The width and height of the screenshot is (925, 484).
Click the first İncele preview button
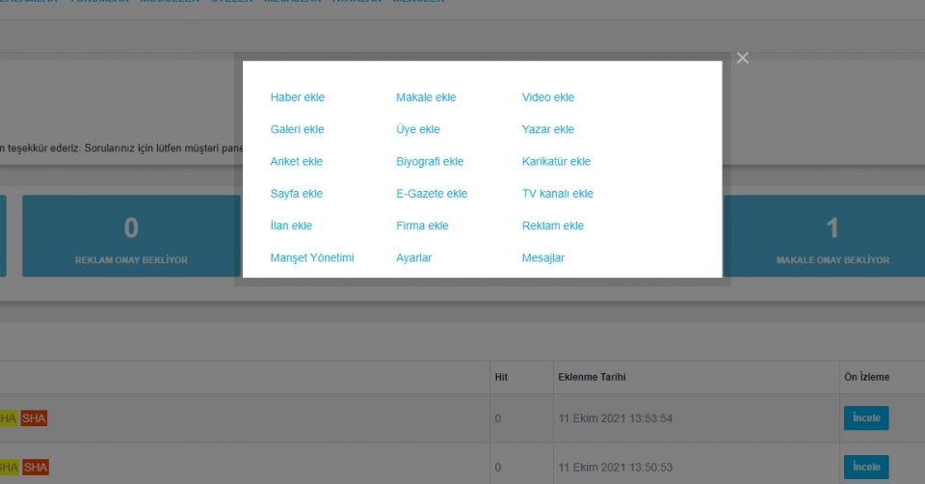tap(865, 418)
